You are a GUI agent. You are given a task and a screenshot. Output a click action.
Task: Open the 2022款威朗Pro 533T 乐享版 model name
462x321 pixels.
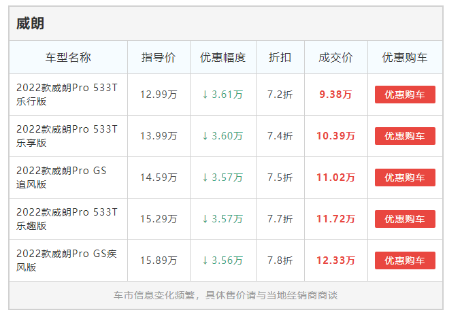click(x=67, y=136)
